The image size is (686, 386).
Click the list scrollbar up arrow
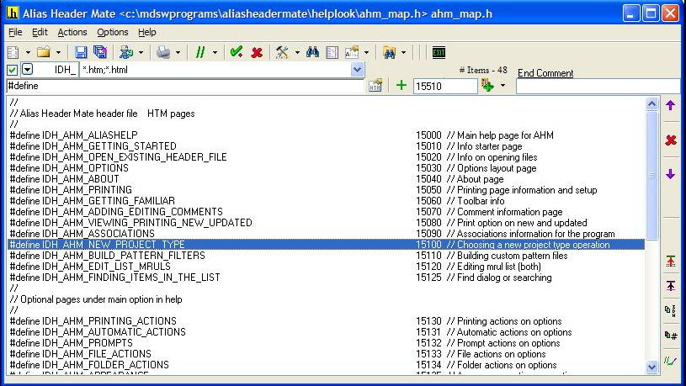pos(651,103)
